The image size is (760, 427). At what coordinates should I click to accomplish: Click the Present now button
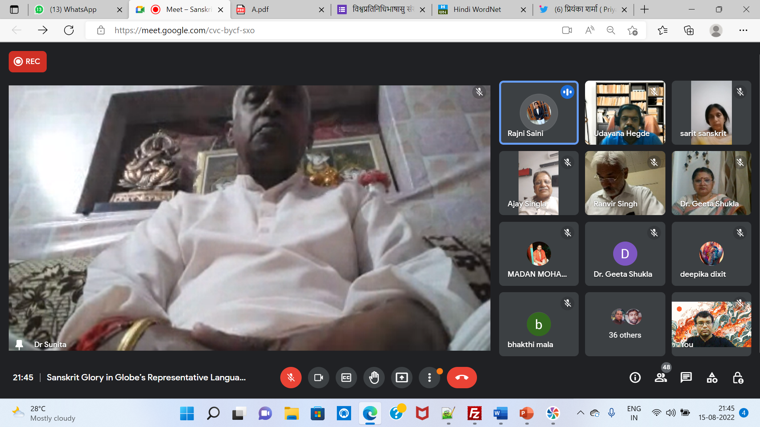401,378
